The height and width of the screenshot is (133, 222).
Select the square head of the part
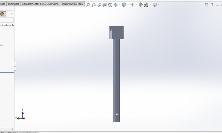coord(116,33)
